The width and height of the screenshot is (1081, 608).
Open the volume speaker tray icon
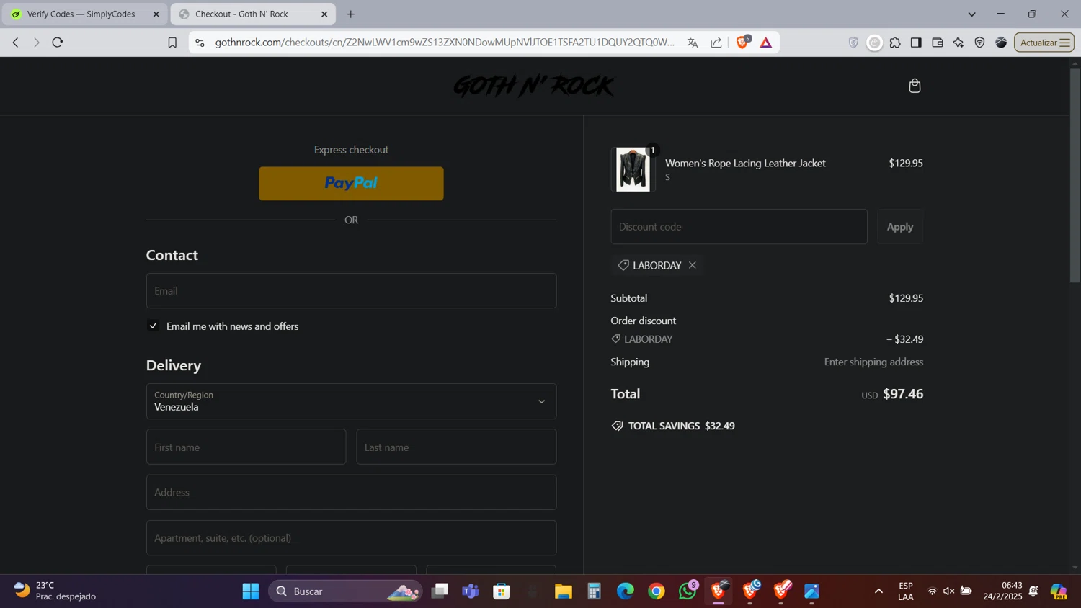click(x=949, y=591)
